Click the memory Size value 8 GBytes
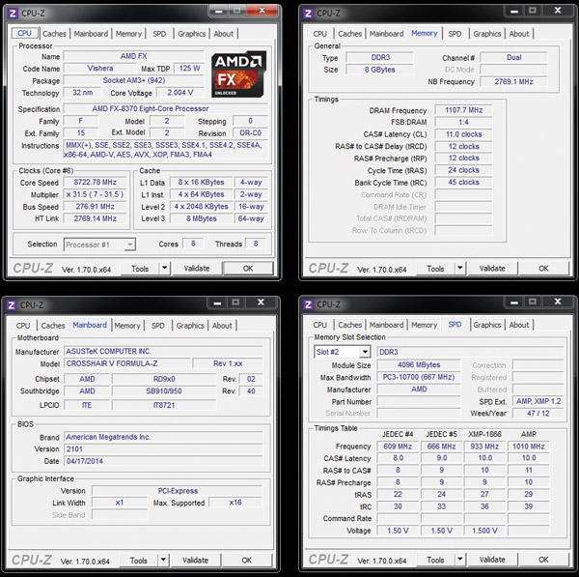 point(379,70)
